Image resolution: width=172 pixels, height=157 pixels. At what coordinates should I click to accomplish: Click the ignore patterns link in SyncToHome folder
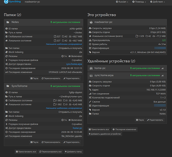[x=64, y=108]
